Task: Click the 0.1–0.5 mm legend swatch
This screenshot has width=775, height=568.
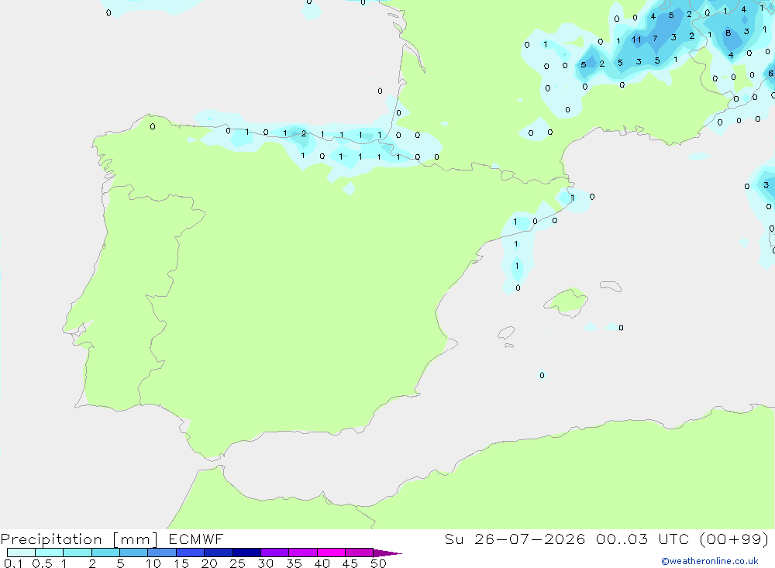Action: point(21,553)
